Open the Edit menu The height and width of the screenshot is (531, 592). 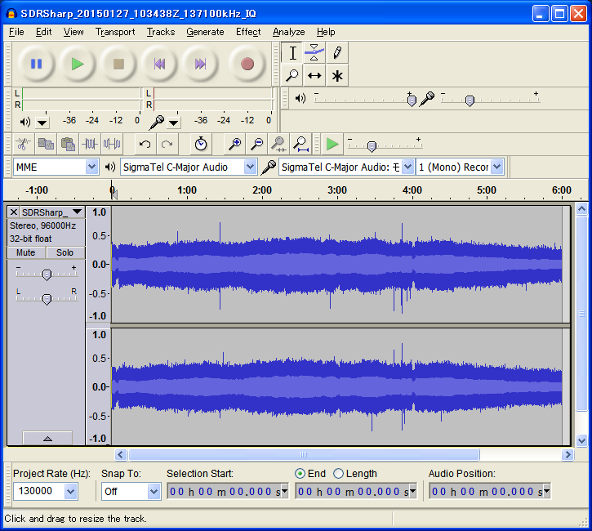44,32
